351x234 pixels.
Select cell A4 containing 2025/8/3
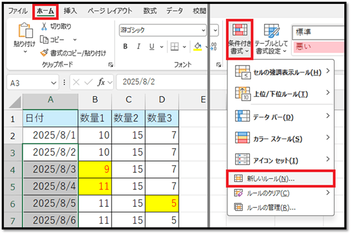(x=49, y=170)
